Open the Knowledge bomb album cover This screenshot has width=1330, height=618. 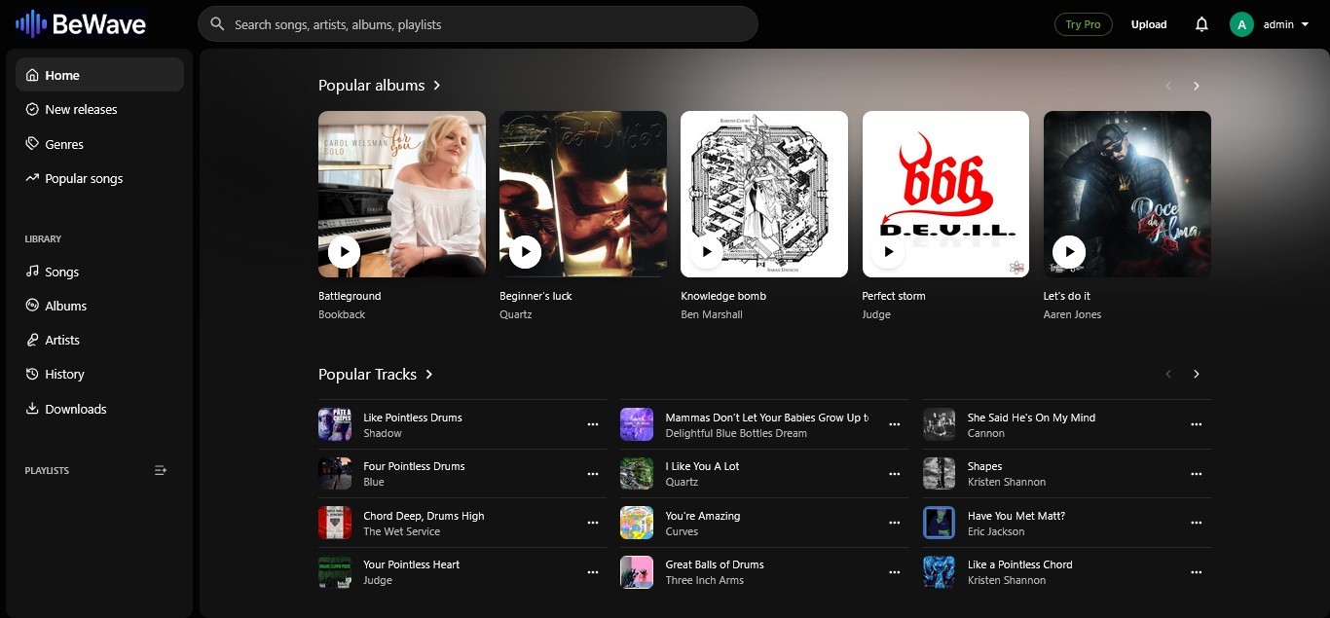(764, 194)
